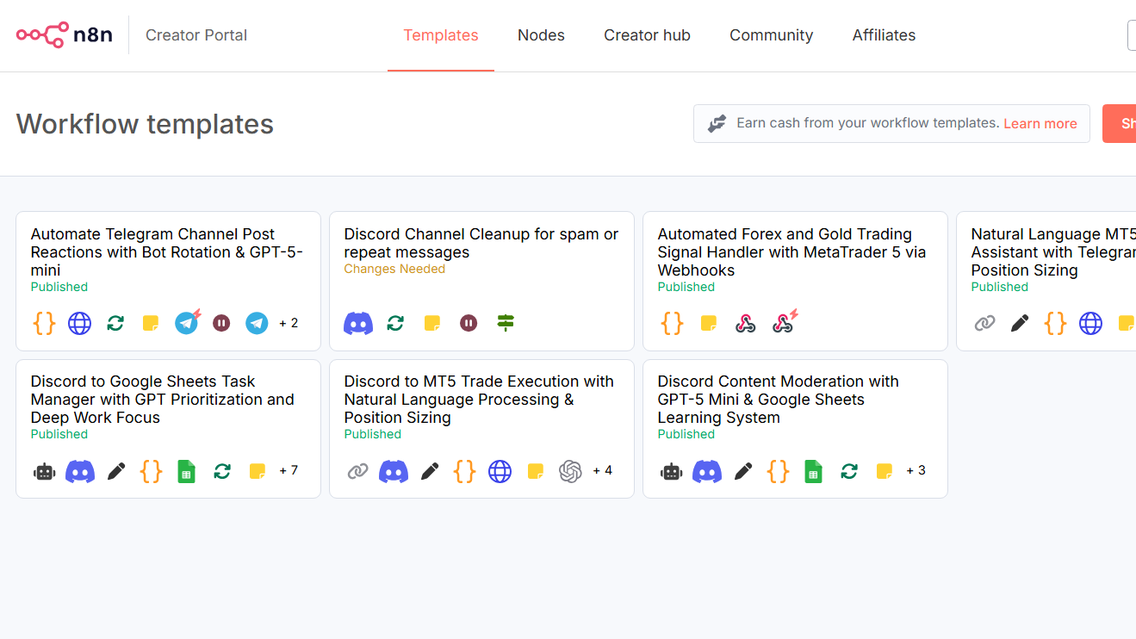
Task: Follow the 'Learn more' link
Action: (1040, 124)
